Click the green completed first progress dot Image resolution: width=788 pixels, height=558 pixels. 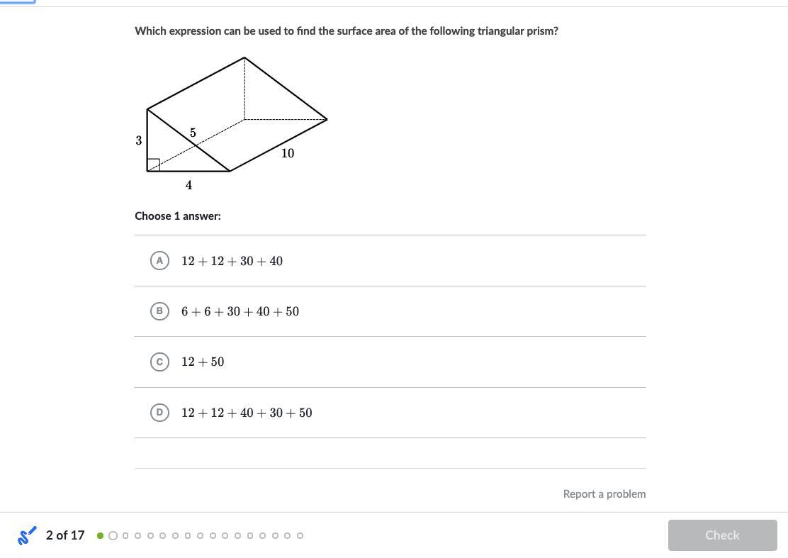pos(101,535)
